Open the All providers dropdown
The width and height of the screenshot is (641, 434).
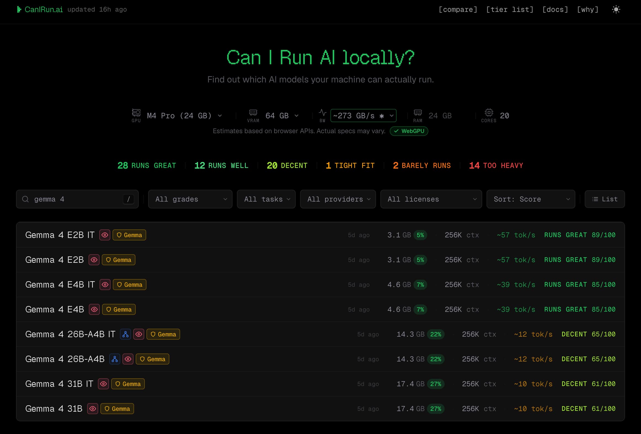[x=338, y=199]
